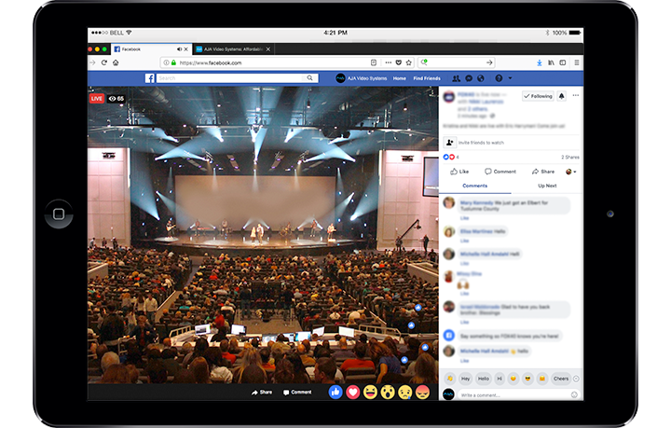The image size is (671, 428).
Task: Click the waving hand quick reply
Action: 450,379
